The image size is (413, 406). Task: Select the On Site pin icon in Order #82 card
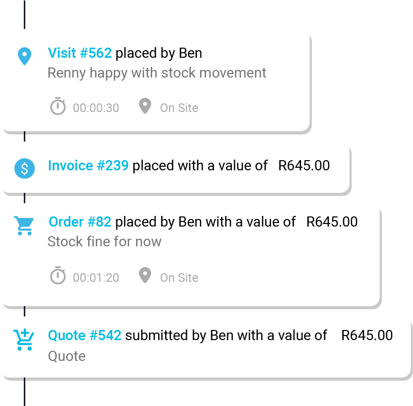145,276
